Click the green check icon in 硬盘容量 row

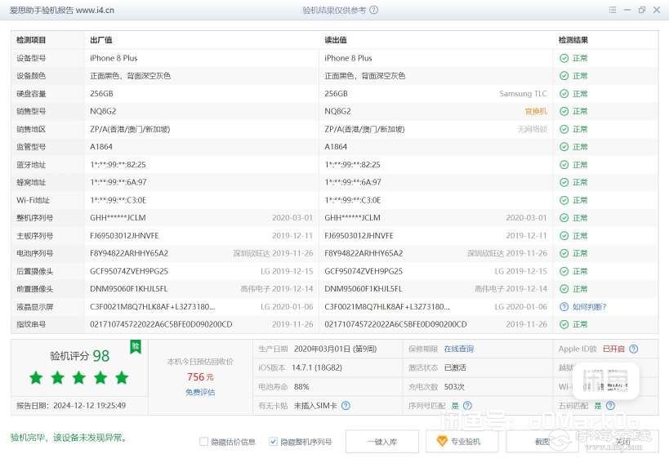pyautogui.click(x=564, y=93)
